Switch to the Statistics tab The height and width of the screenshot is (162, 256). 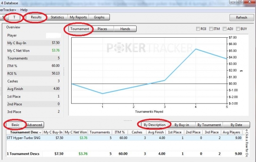[57, 17]
